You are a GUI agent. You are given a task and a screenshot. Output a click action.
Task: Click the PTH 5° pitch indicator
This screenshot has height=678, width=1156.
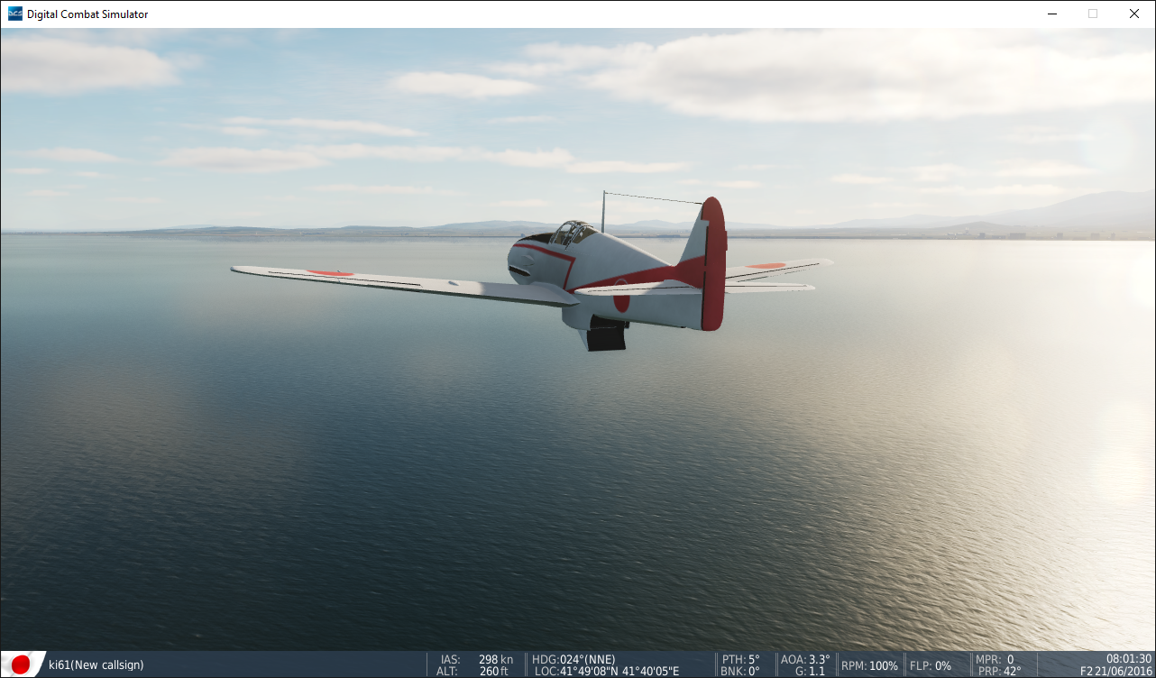pos(740,659)
